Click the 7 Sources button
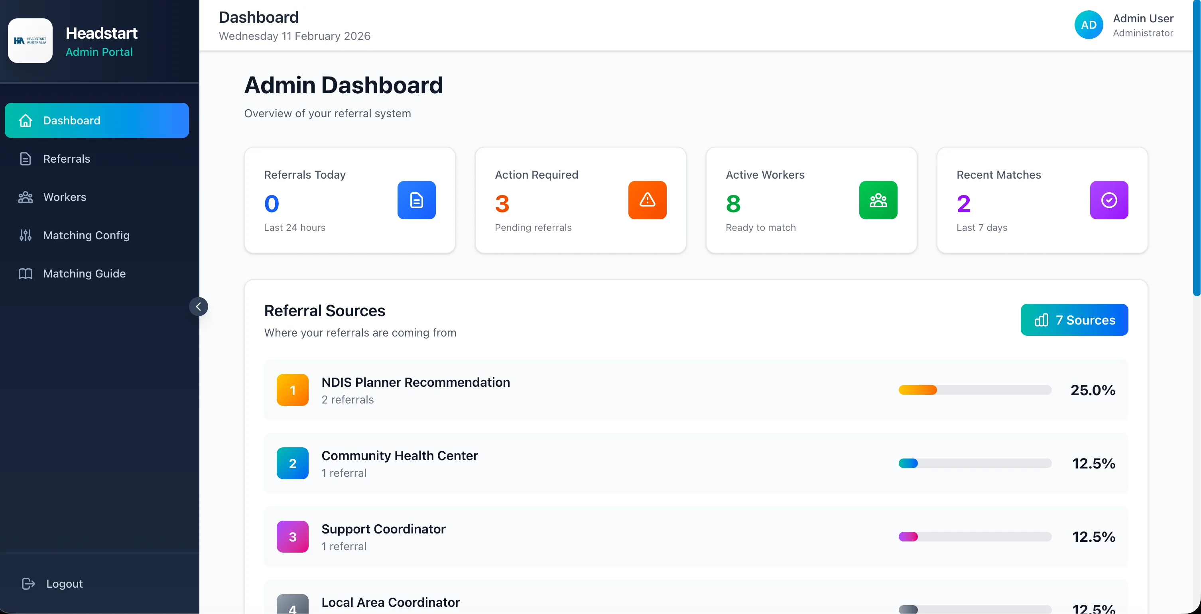 1074,320
